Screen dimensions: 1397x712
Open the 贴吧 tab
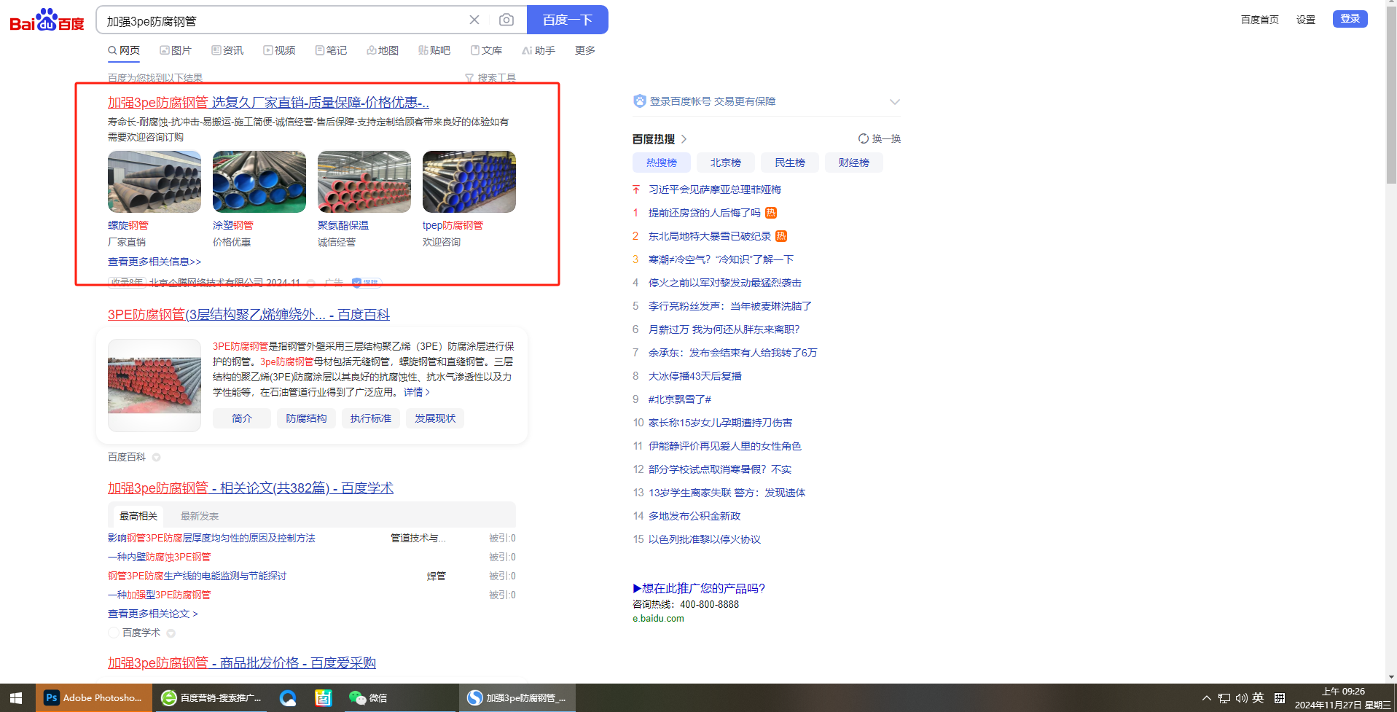click(x=434, y=50)
